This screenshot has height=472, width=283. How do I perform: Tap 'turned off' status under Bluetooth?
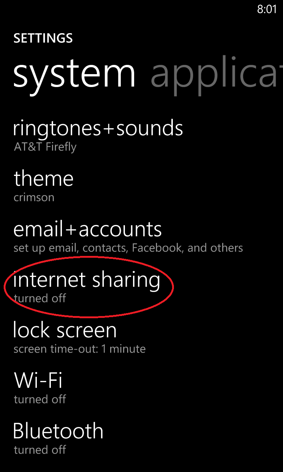[40, 450]
